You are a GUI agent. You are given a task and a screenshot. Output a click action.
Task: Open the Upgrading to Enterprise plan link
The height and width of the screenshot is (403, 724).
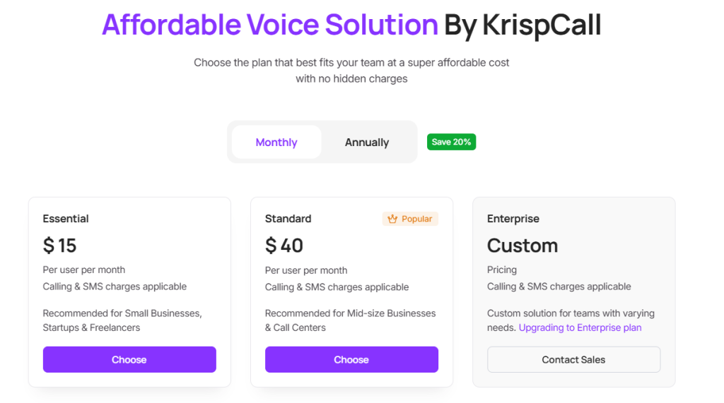click(x=580, y=327)
